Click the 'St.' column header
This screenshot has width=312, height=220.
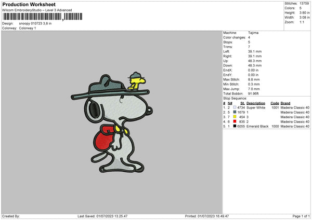[242, 103]
